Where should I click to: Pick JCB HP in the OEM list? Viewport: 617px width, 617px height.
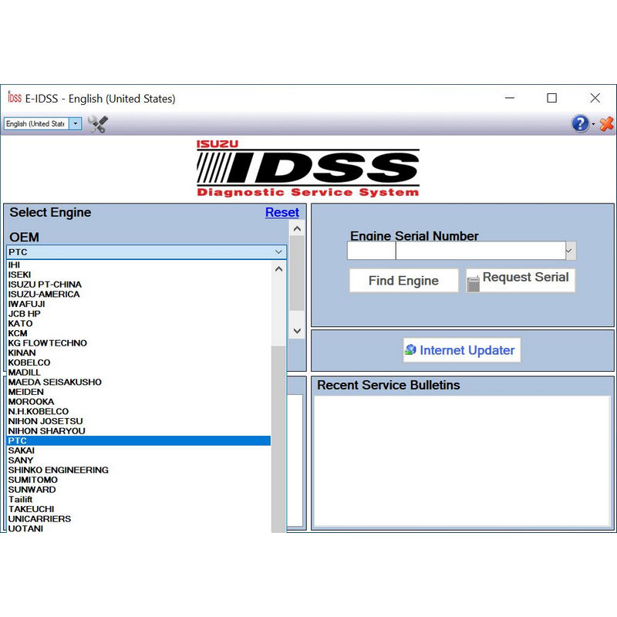tap(139, 314)
